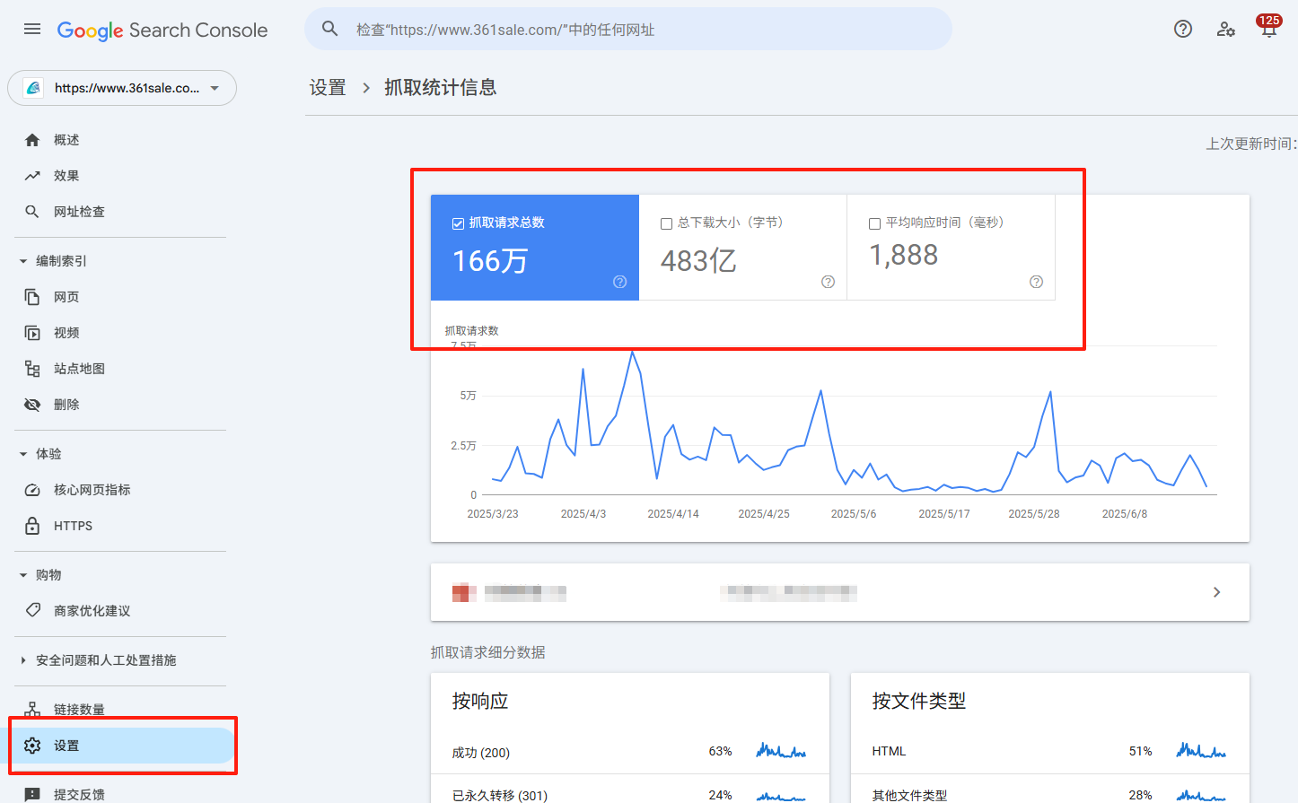Screen dimensions: 1298x803
Task: Open the manage users settings icon
Action: click(x=1225, y=29)
